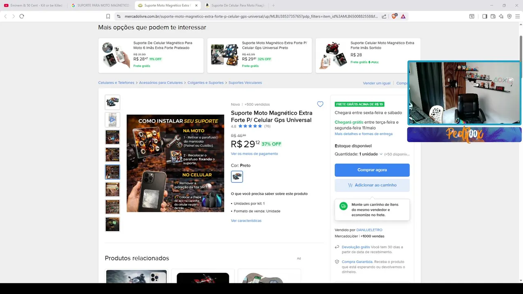Open Colgantes e Suportes breadcrumb

click(206, 82)
